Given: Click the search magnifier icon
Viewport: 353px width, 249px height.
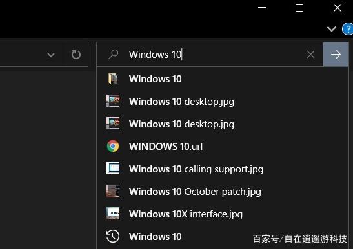Looking at the screenshot, I should coord(113,54).
